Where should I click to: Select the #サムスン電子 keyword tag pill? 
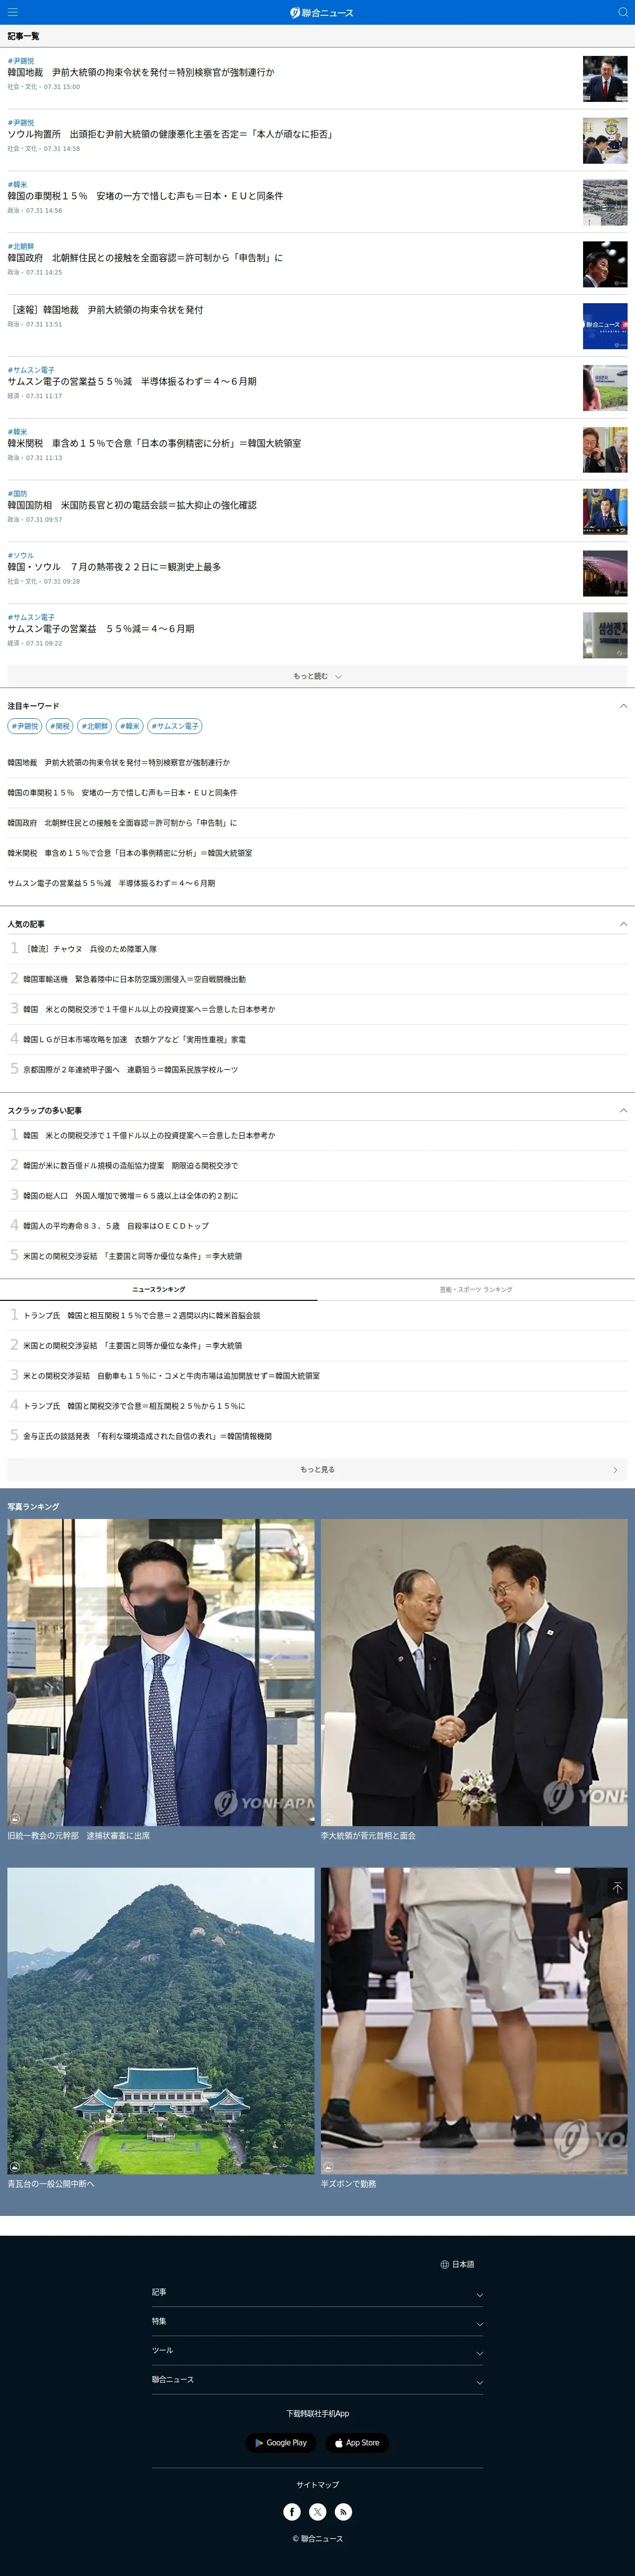[175, 726]
